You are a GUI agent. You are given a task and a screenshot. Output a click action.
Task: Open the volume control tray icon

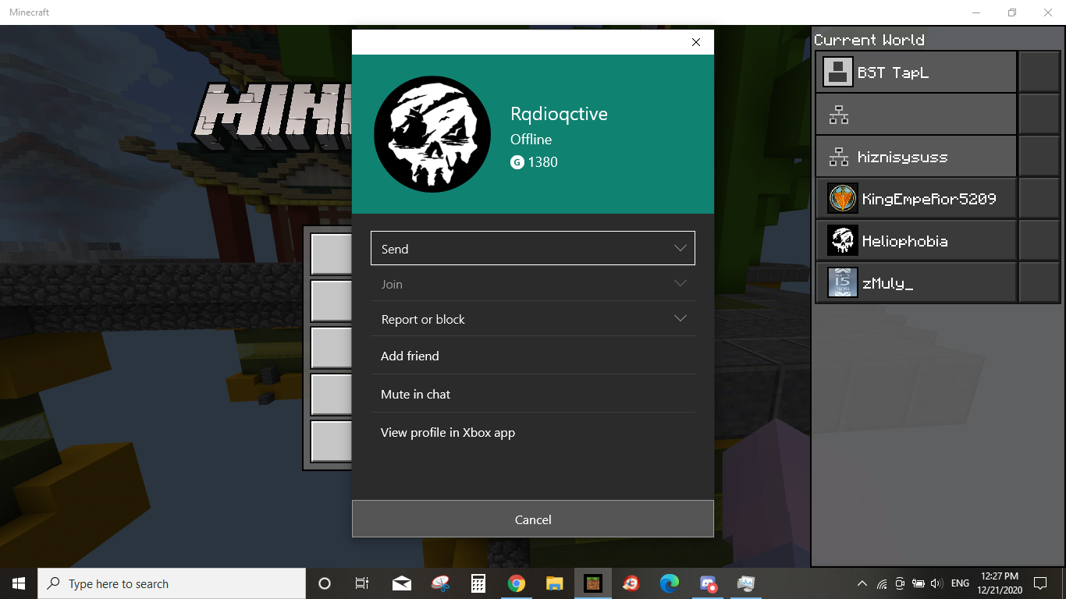click(x=936, y=583)
